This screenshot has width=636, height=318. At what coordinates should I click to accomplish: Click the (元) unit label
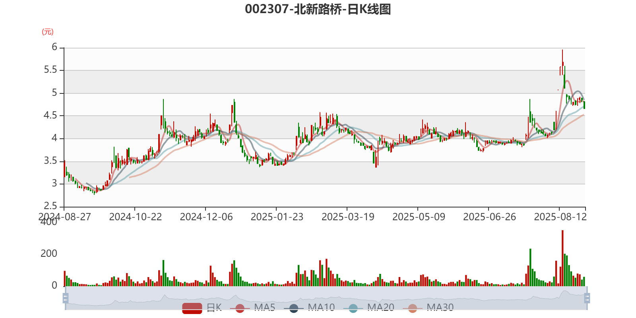48,32
